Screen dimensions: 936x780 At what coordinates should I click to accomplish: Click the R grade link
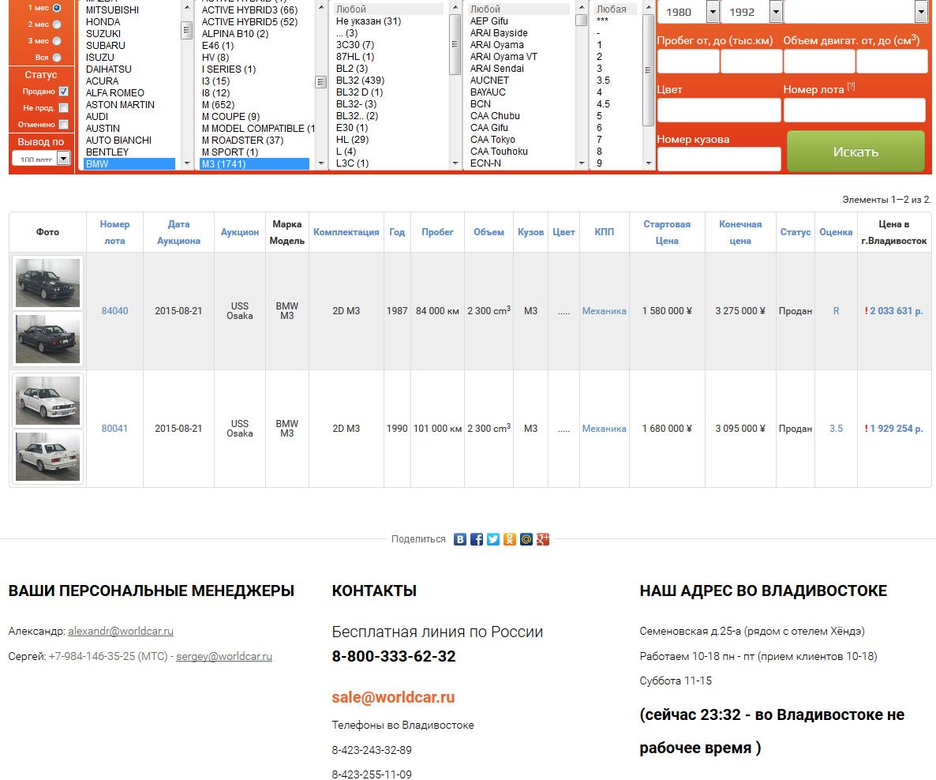(x=836, y=311)
